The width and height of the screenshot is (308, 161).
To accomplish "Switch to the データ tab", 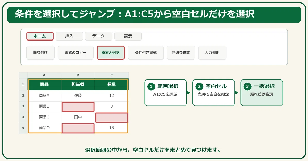I will [99, 36].
